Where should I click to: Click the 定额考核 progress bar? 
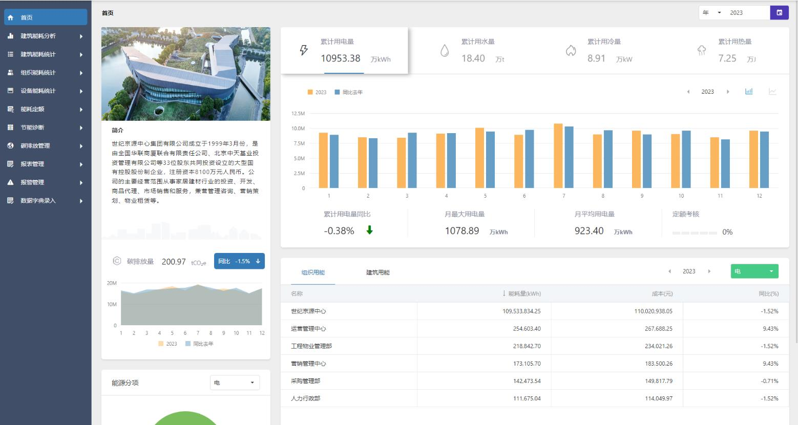click(x=695, y=233)
